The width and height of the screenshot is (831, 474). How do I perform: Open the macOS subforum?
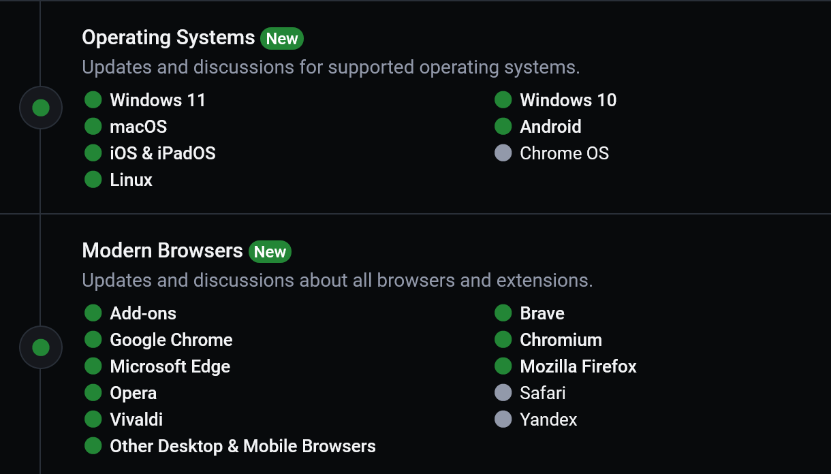point(138,127)
